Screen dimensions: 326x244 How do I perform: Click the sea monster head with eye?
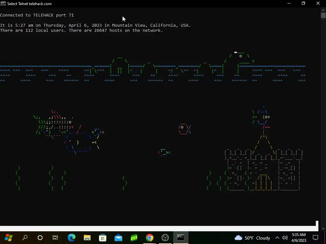point(241,58)
